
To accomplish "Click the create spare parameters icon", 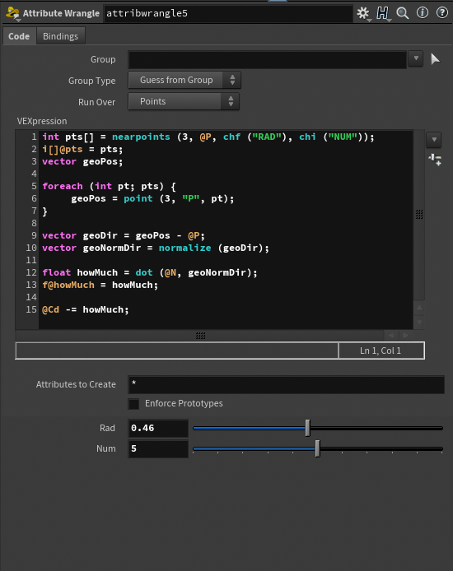I will pos(435,159).
